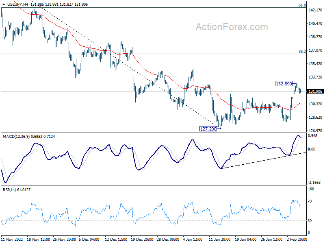The height and width of the screenshot is (244, 325).
Task: Click the MACD axis value -2.1663
Action: (x=314, y=183)
